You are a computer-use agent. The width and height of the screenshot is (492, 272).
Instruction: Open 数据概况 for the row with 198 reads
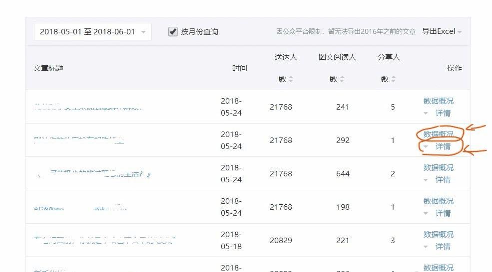coord(439,201)
